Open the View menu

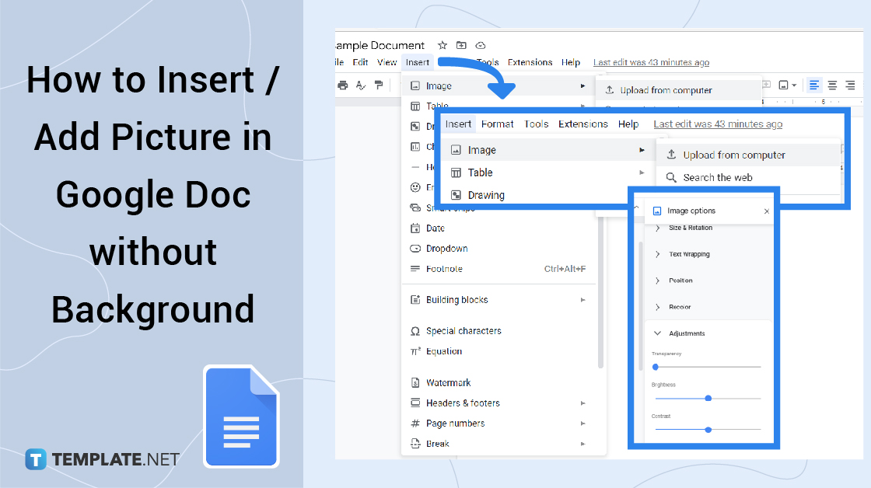(x=387, y=62)
